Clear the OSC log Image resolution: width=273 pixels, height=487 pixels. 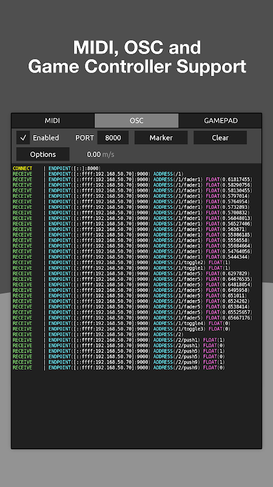coord(220,138)
